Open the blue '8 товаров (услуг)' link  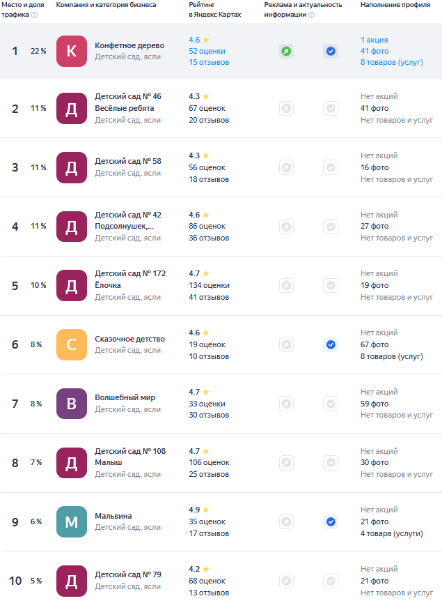click(391, 62)
